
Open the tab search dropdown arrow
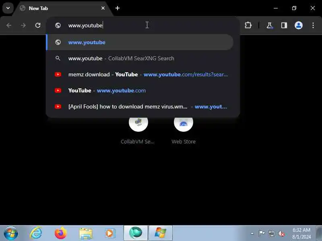pos(8,8)
